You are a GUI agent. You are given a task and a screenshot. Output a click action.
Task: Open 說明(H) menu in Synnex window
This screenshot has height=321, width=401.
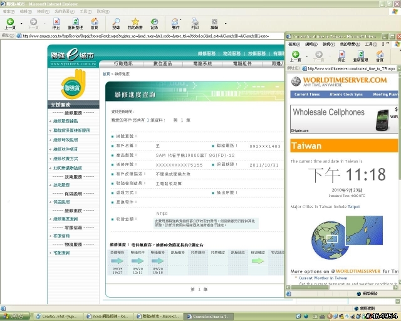pyautogui.click(x=103, y=11)
